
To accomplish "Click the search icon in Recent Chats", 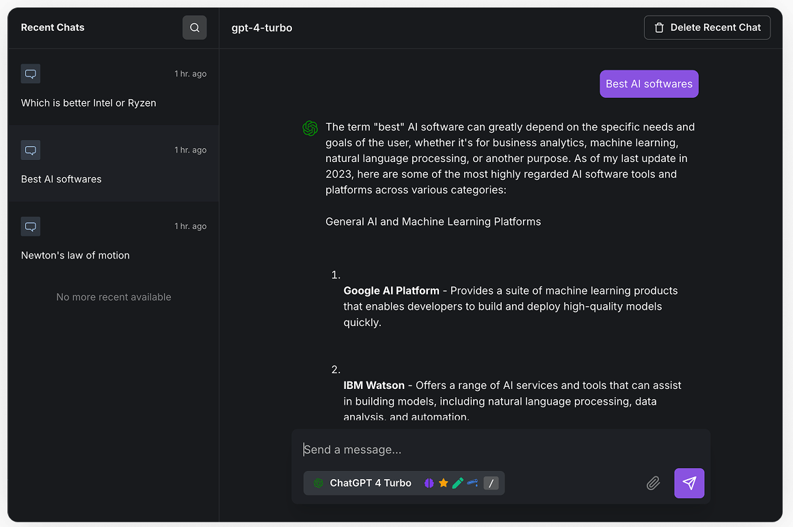I will tap(194, 27).
